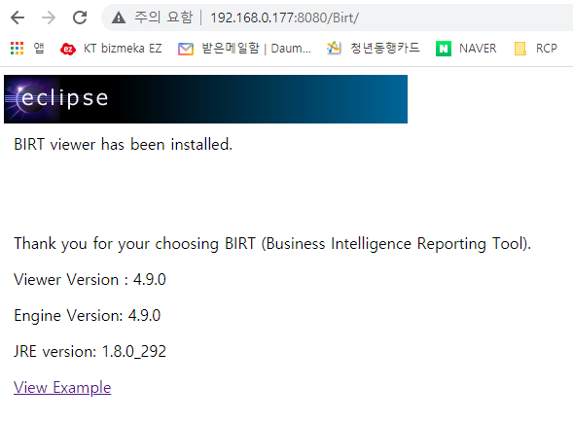Click the 앱 apps shortcut label

(39, 48)
